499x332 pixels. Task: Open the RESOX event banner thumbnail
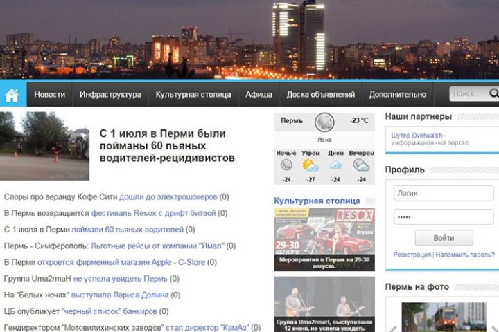pyautogui.click(x=324, y=231)
